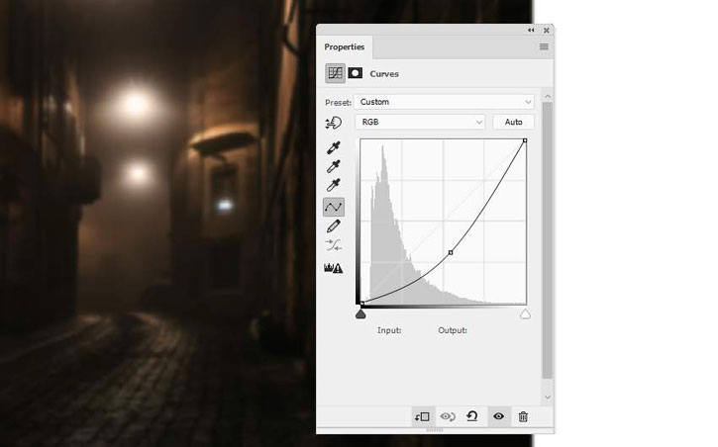Select the top-right curve control point

525,140
